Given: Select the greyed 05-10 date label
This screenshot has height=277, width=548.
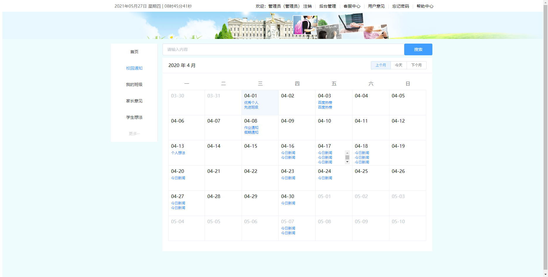Looking at the screenshot, I should click(x=398, y=222).
